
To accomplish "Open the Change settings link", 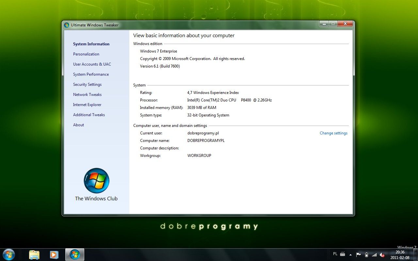I will [333, 133].
